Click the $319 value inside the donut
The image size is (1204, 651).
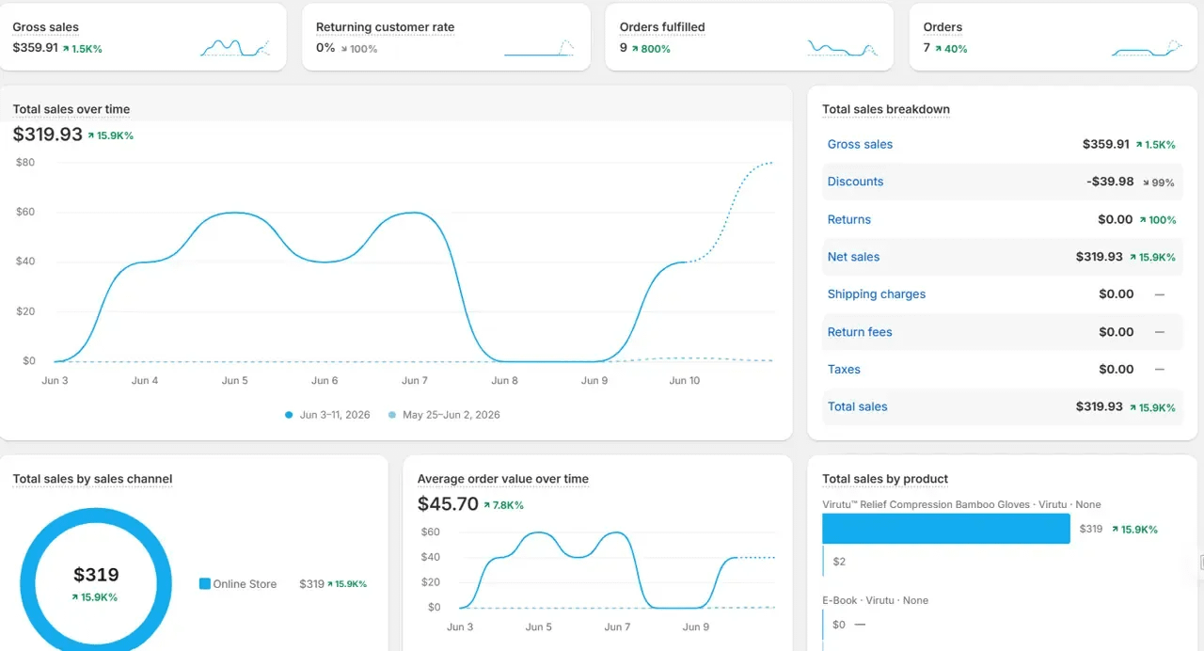click(x=96, y=575)
